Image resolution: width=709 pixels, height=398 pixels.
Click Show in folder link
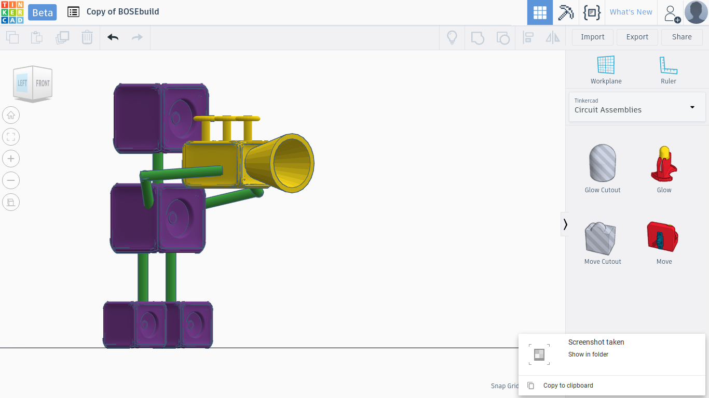click(x=588, y=354)
